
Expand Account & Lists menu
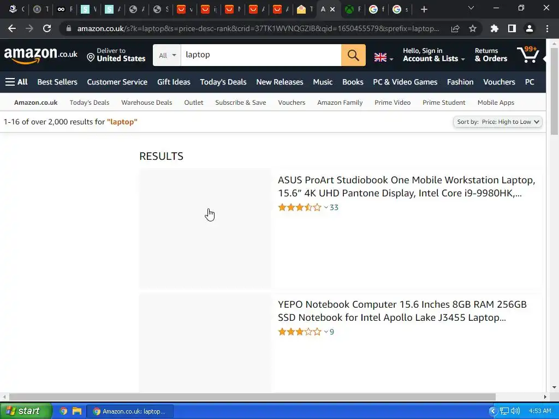click(x=434, y=55)
